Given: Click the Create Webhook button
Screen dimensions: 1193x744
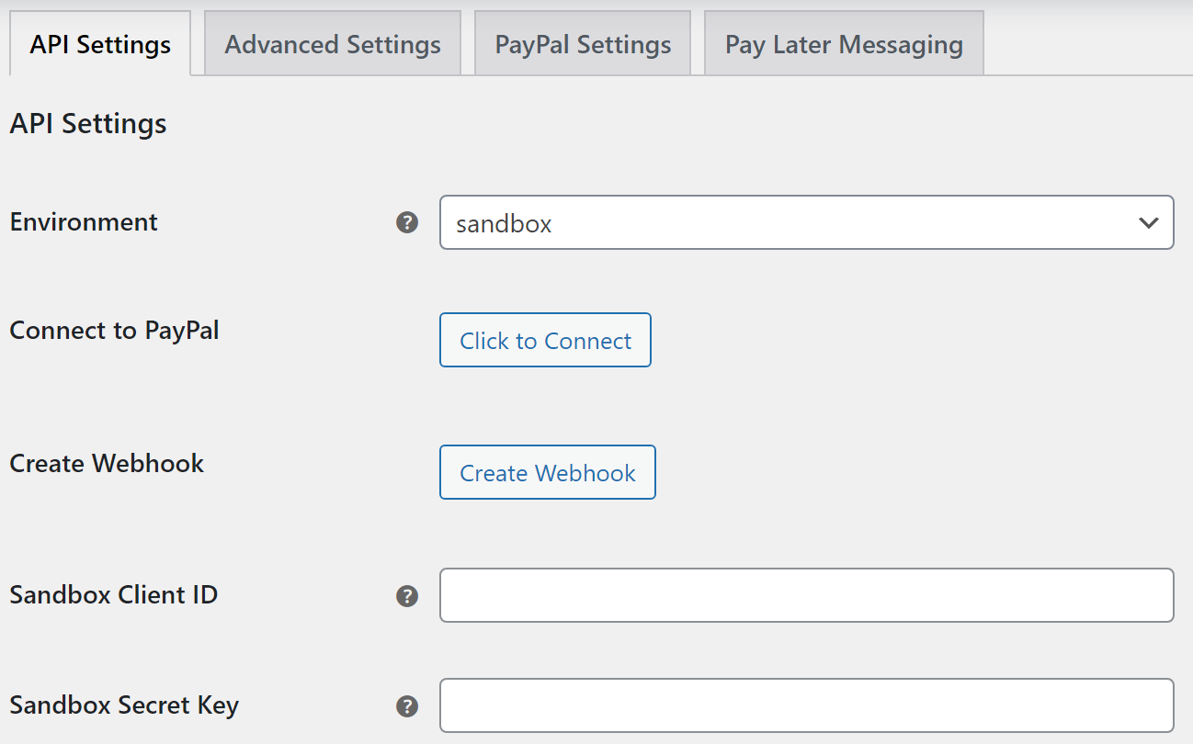Looking at the screenshot, I should click(548, 472).
